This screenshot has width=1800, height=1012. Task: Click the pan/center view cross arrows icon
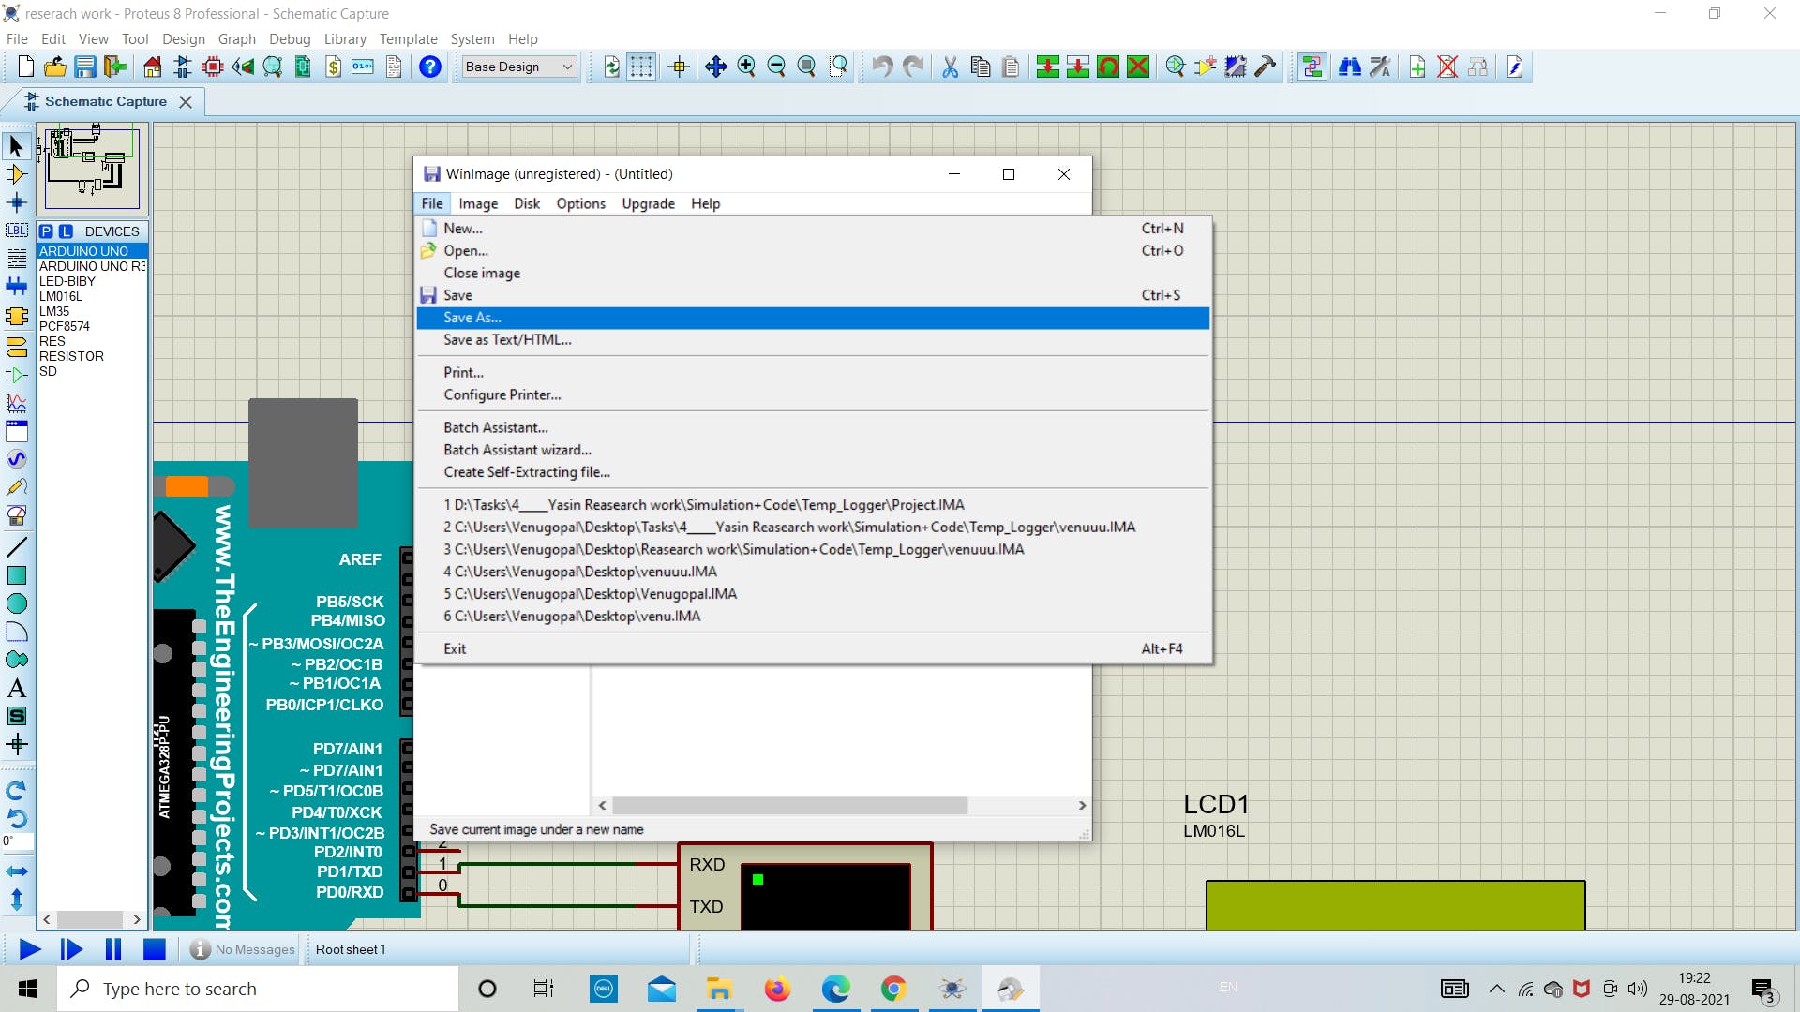(x=715, y=67)
